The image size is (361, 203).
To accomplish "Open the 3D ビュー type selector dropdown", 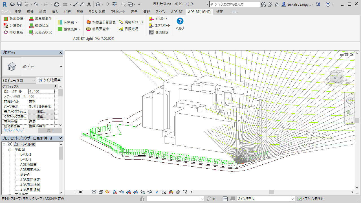I will pos(61,67).
